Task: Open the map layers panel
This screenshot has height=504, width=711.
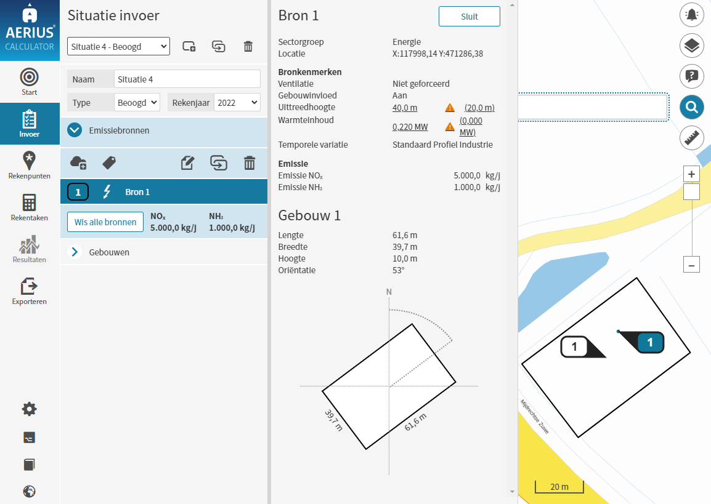Action: tap(691, 46)
